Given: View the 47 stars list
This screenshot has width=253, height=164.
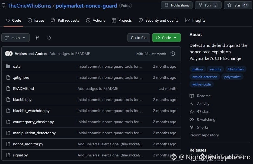Looking at the screenshot, I should point(200,112).
